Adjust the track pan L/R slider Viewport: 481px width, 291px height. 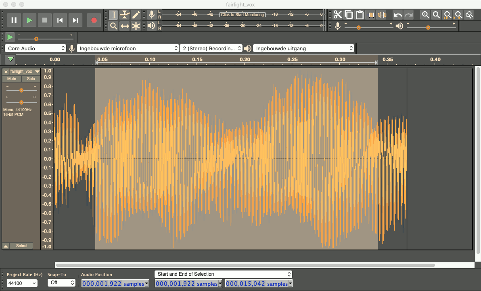(x=21, y=102)
